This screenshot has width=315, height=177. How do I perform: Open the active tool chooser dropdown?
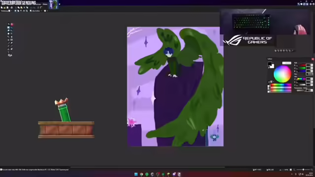click(10, 11)
